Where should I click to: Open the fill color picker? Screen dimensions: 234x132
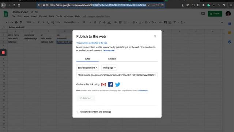pyautogui.click(x=116, y=22)
